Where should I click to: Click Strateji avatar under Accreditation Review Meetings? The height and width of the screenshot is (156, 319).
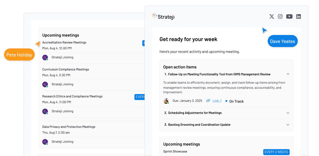pos(45,57)
